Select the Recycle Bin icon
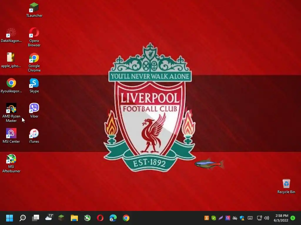 tap(286, 186)
